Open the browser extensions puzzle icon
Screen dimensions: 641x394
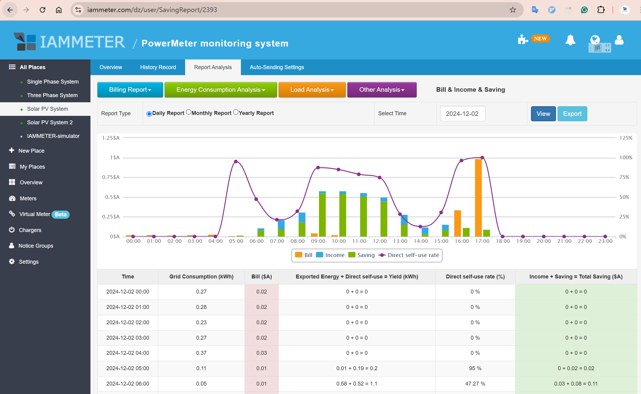tap(601, 10)
